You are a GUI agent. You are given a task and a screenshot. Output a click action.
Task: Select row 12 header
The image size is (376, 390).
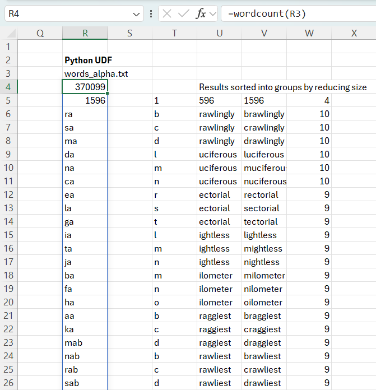pyautogui.click(x=8, y=194)
